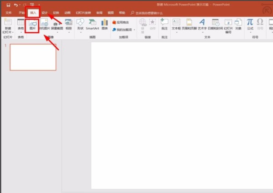This screenshot has width=273, height=193.
Task: Click the 联机图片 online pictures icon
Action: (x=44, y=25)
